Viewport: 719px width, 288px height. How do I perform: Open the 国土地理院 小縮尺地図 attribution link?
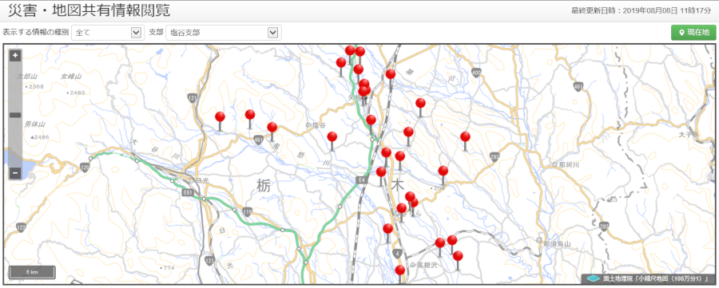(649, 278)
